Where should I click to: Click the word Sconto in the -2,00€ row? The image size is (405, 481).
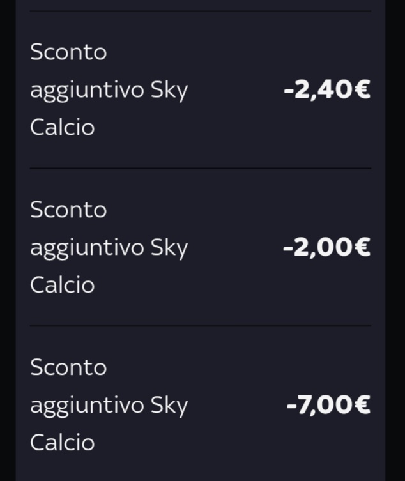[x=68, y=210]
